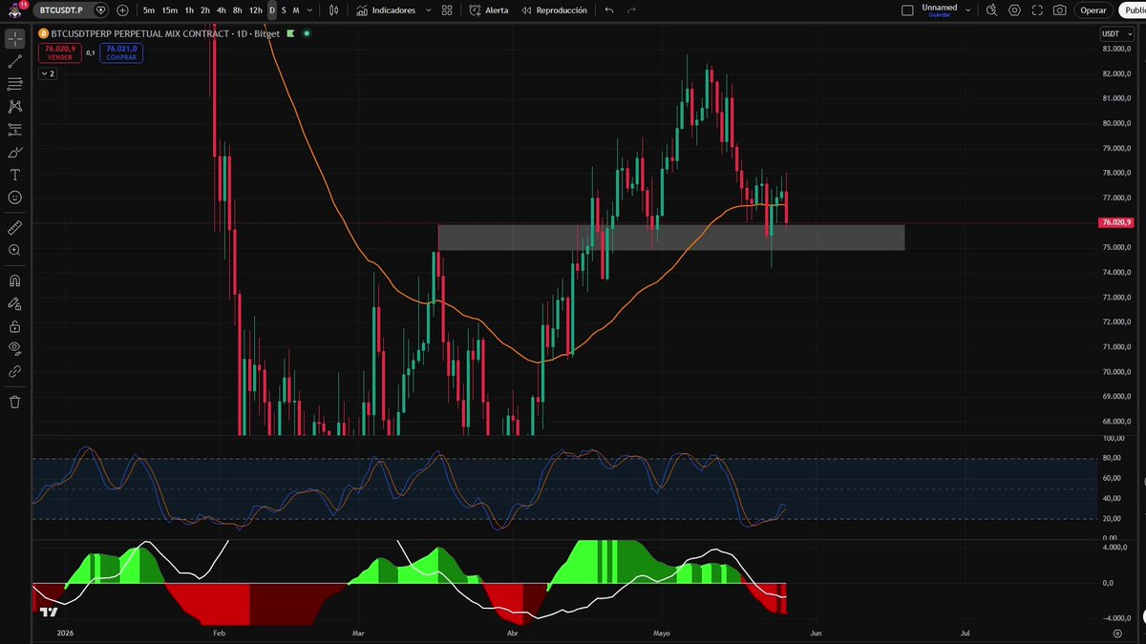Add symbol with plus circle icon
The height and width of the screenshot is (644, 1146).
[122, 10]
